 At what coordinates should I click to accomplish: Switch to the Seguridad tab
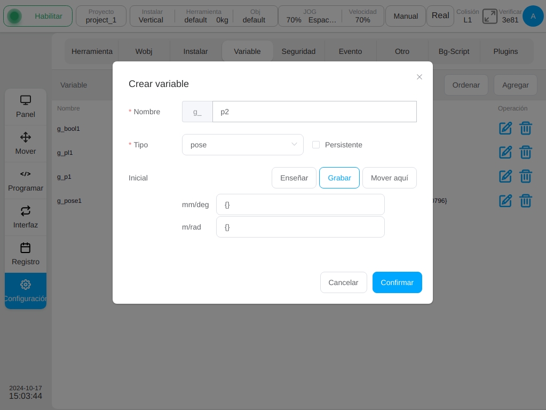(298, 51)
